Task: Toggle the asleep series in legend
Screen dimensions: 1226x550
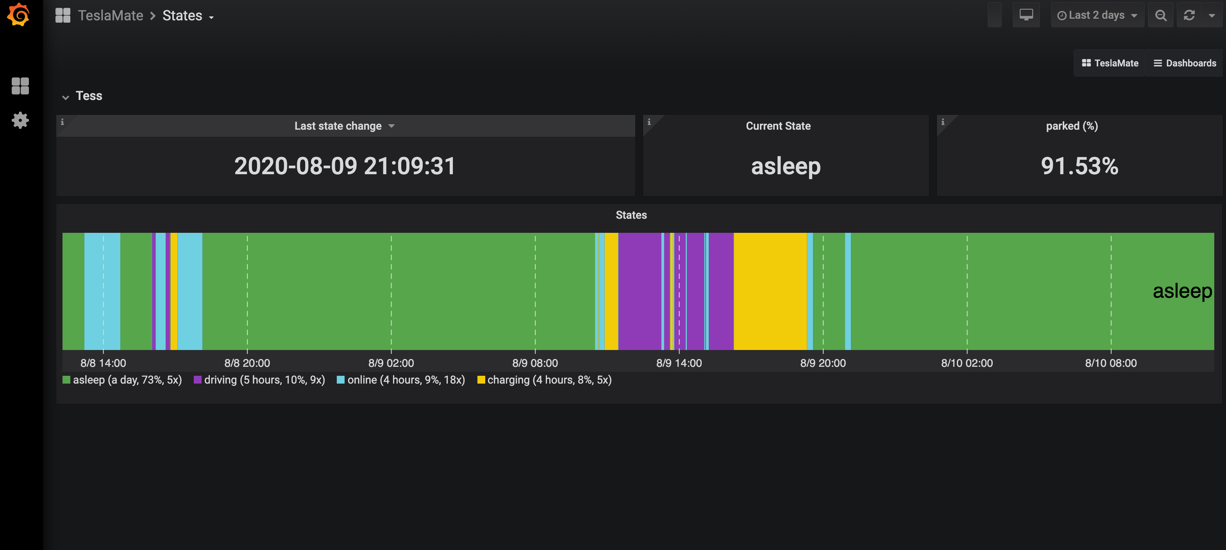Action: [122, 380]
